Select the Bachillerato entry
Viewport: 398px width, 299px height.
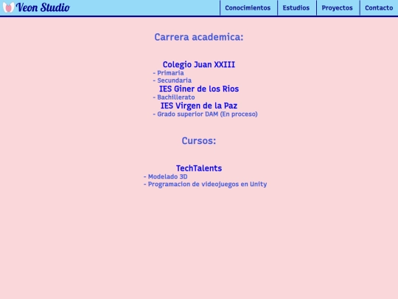coord(174,97)
